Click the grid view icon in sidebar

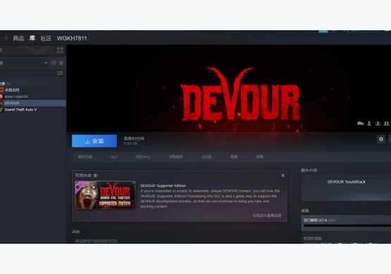(60, 50)
